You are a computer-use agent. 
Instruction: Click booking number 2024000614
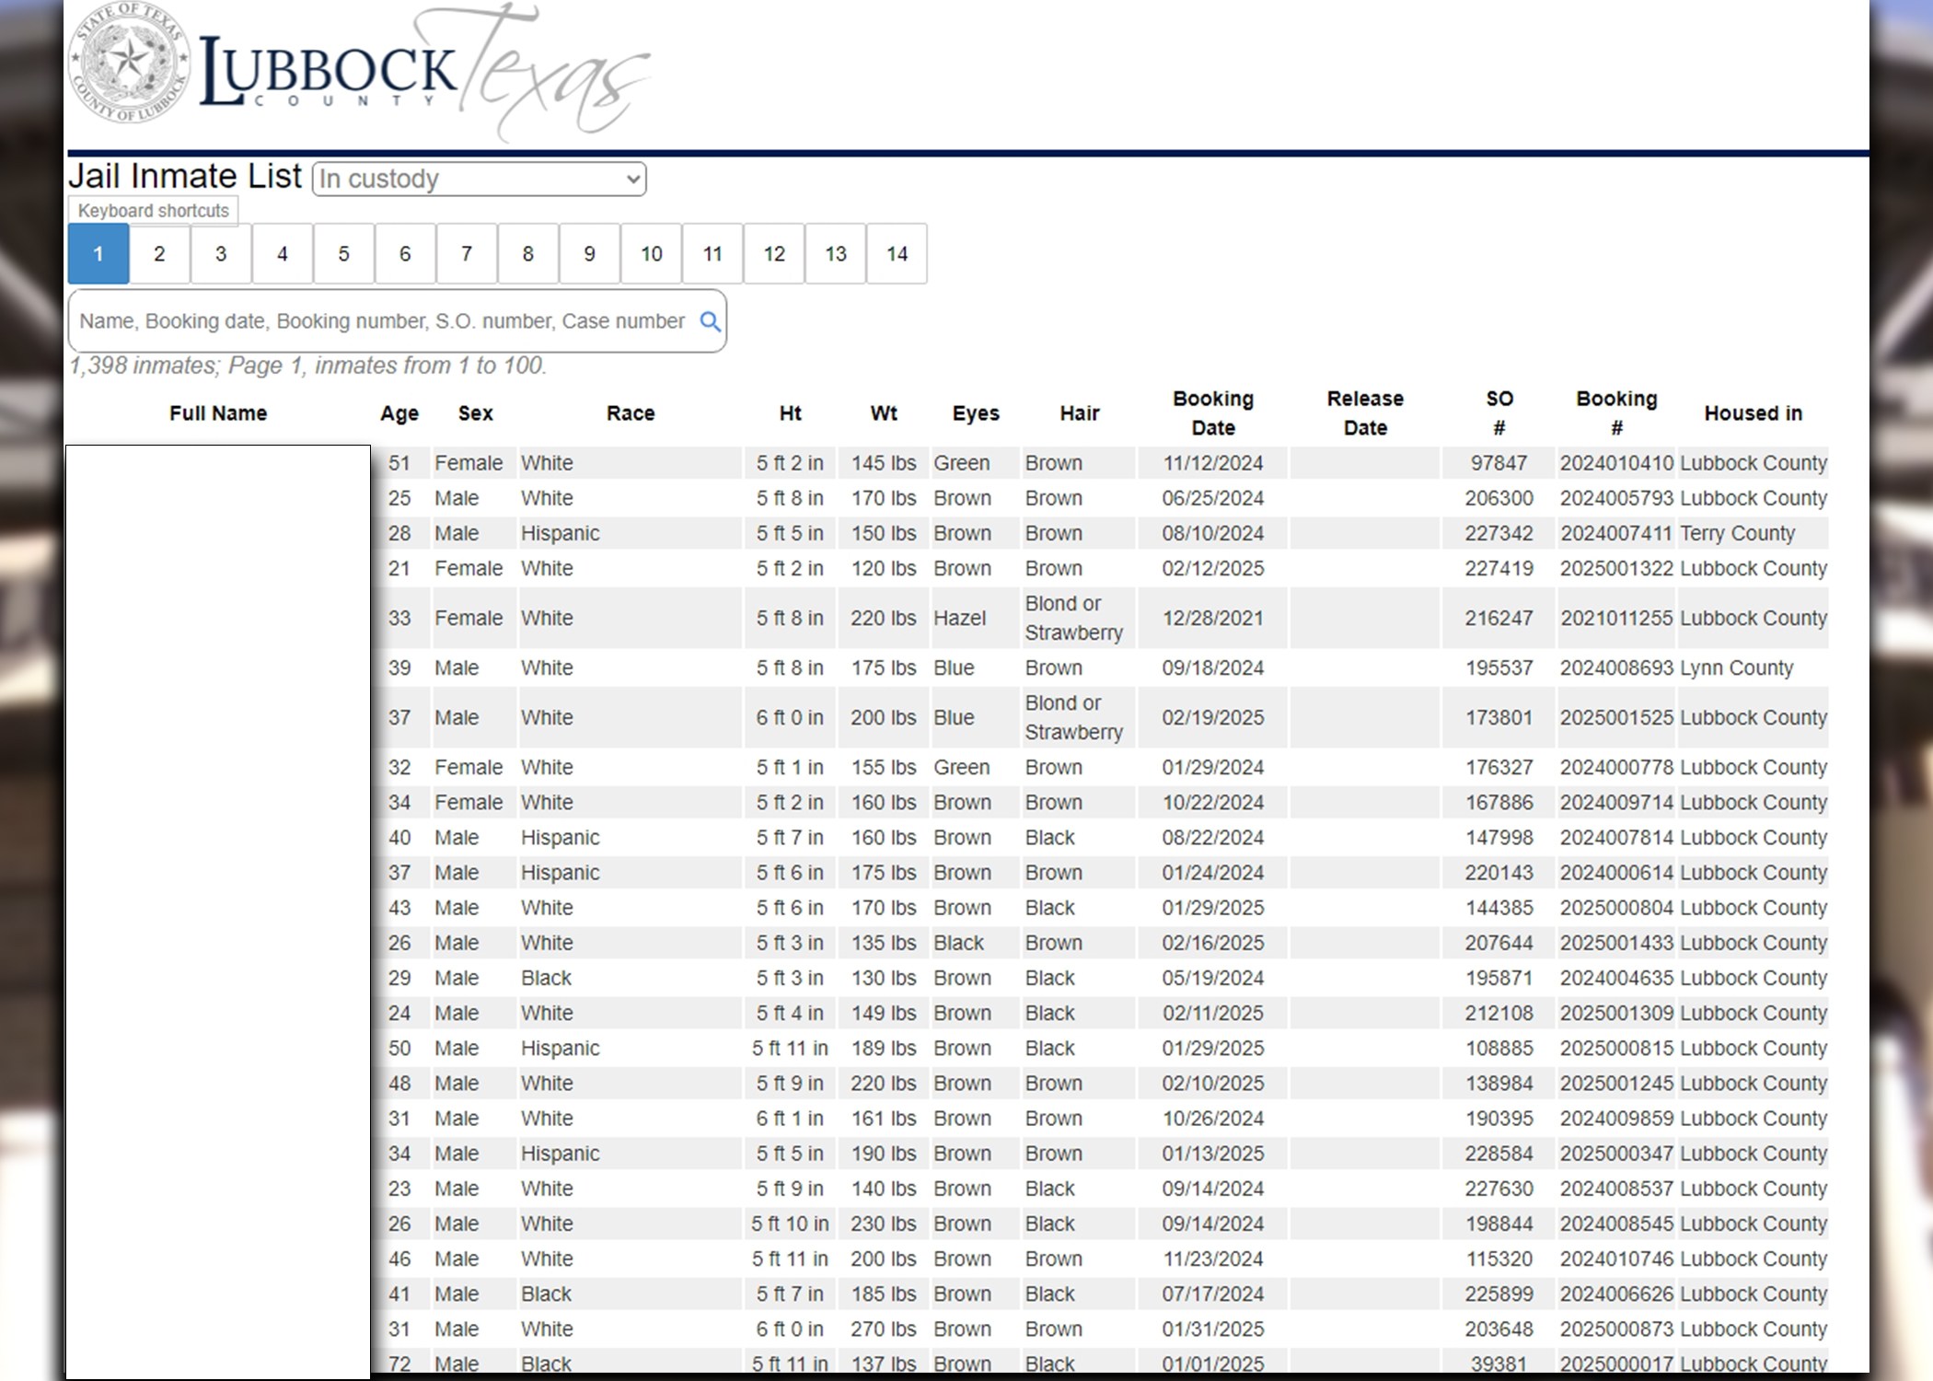(1616, 872)
